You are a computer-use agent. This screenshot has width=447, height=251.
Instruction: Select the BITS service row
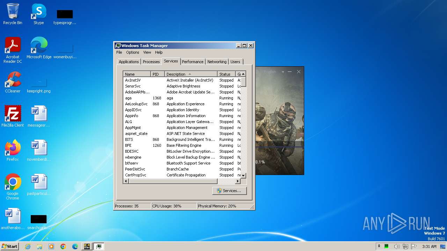click(x=182, y=139)
